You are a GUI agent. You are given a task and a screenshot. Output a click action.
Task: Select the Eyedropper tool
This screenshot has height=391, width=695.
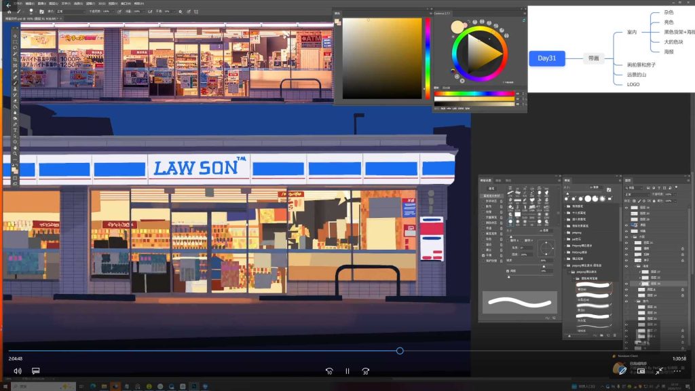[15, 71]
